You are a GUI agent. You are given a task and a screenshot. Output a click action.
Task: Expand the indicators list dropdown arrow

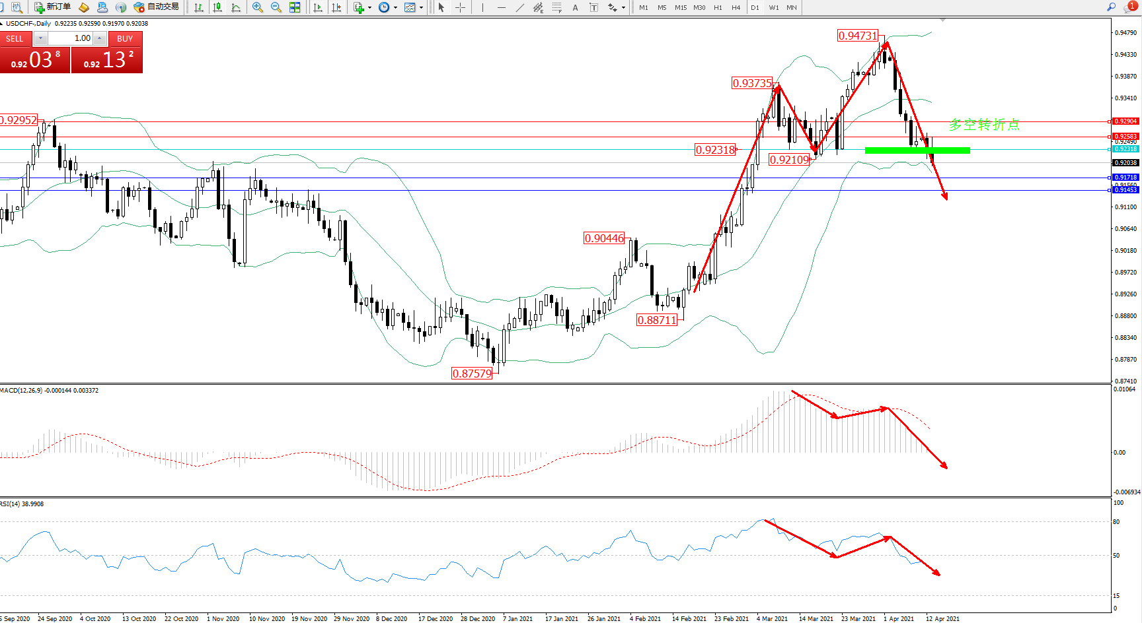369,8
